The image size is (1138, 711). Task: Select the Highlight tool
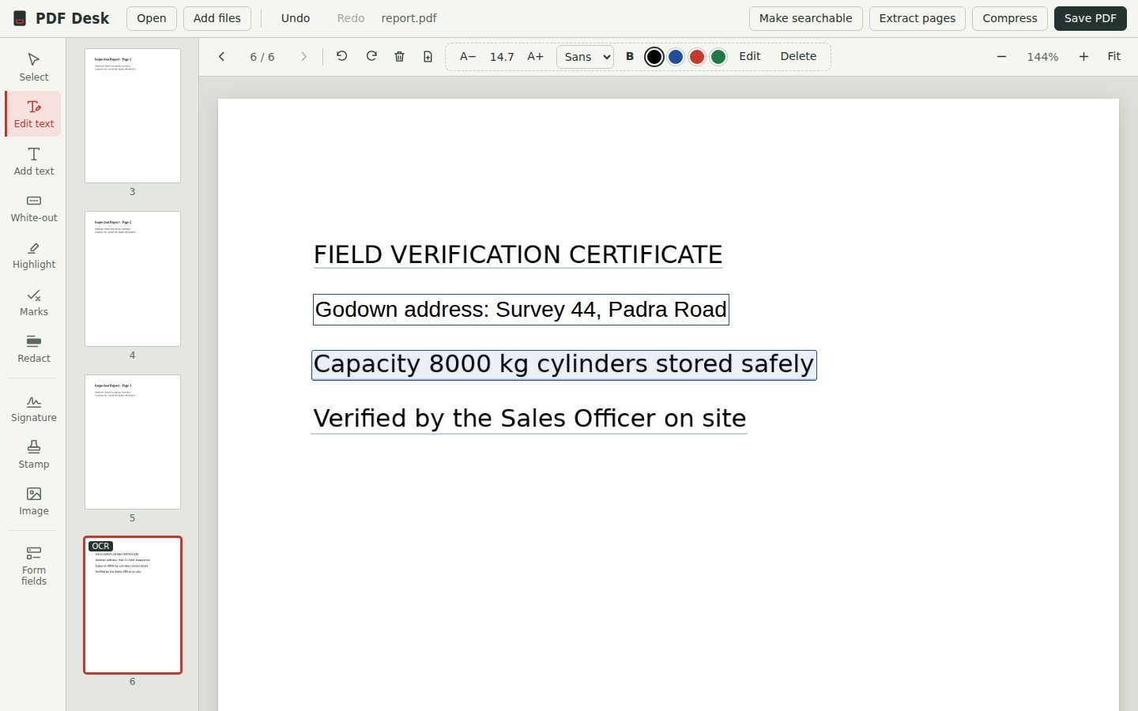pos(34,255)
